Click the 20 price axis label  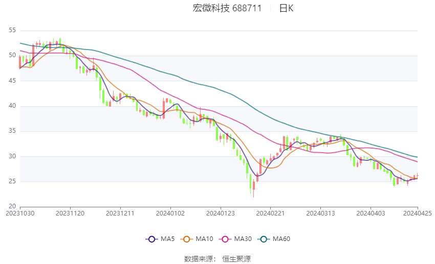(12, 206)
